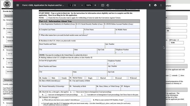Screen dimensions: 190x106
Task: Click mailing Street Number and Name field
Action: (x=73, y=69)
